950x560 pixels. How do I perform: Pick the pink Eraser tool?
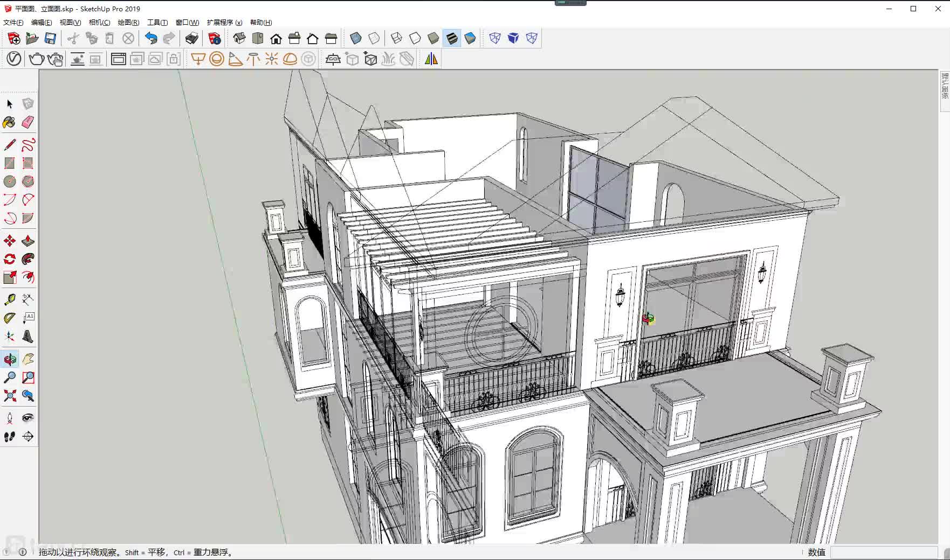pos(28,122)
